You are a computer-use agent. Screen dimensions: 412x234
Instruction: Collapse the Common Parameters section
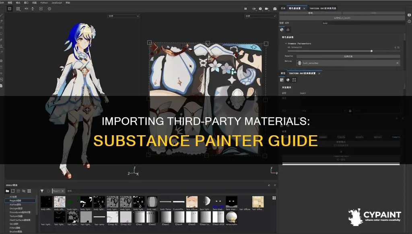pyautogui.click(x=286, y=43)
